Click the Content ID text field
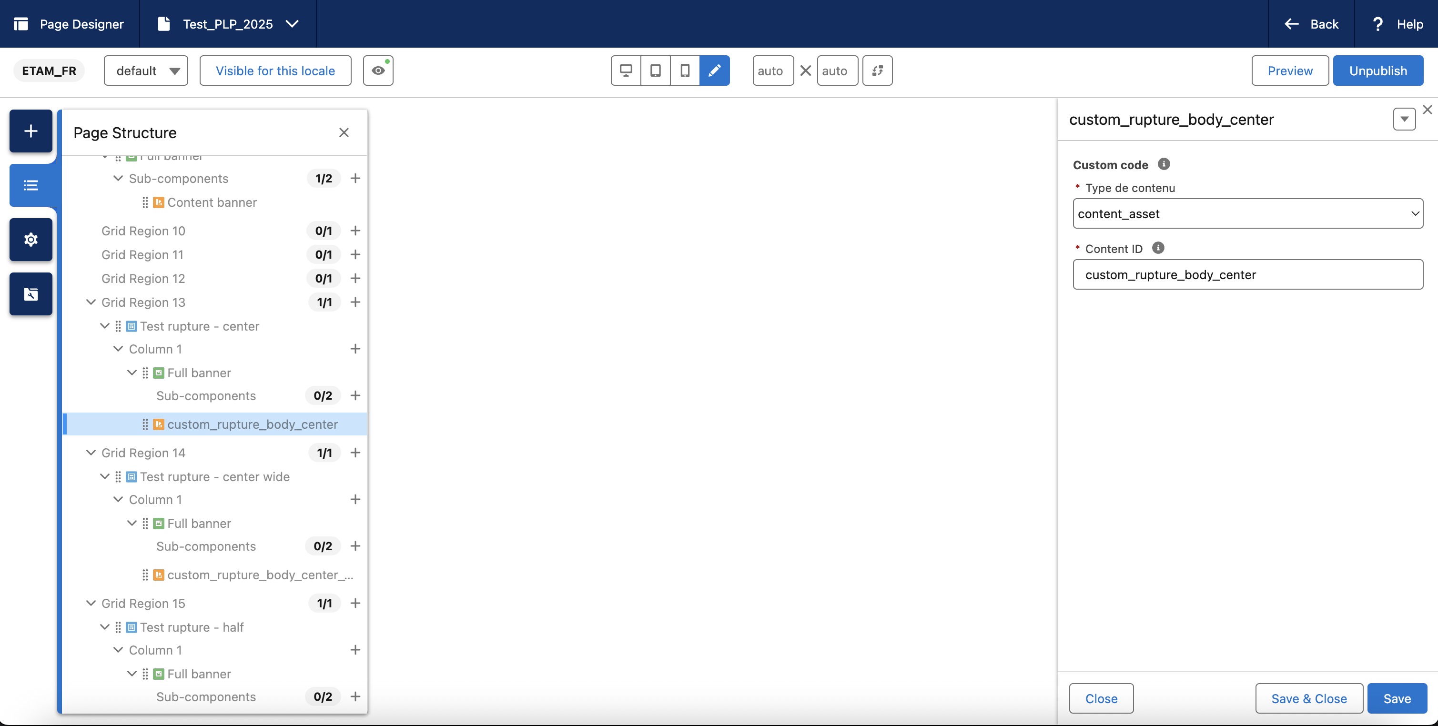 tap(1247, 274)
